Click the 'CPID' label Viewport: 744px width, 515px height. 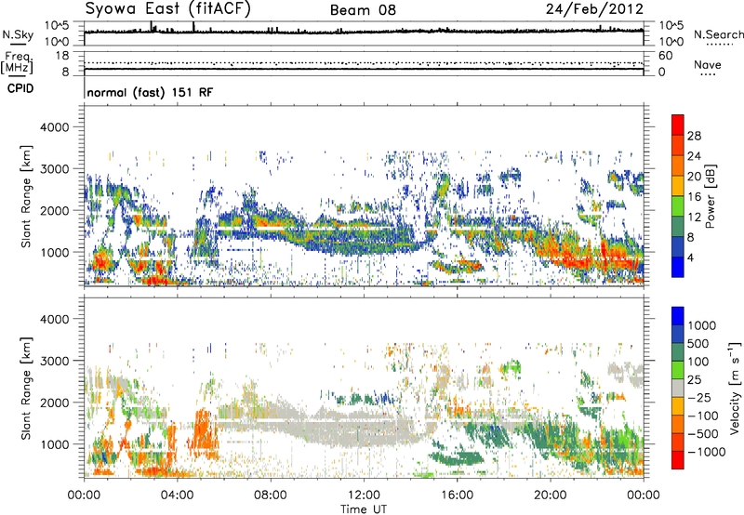pyautogui.click(x=20, y=88)
